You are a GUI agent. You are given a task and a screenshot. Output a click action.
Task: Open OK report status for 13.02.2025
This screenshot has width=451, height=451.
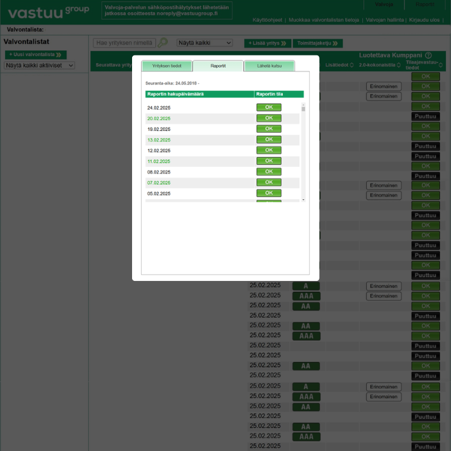click(269, 139)
